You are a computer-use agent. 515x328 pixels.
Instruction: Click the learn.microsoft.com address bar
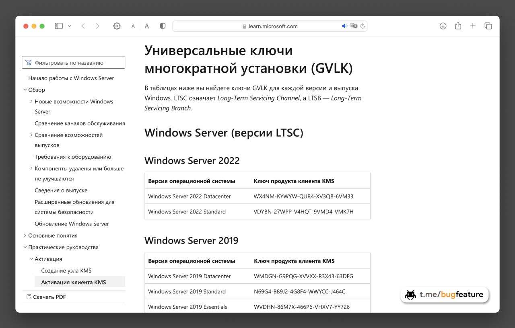pyautogui.click(x=270, y=26)
